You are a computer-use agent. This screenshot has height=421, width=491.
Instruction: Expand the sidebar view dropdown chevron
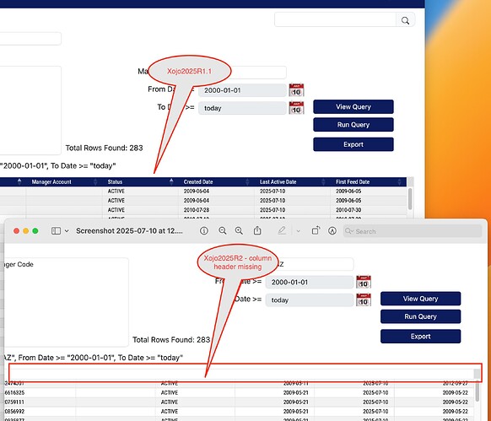[x=67, y=231]
